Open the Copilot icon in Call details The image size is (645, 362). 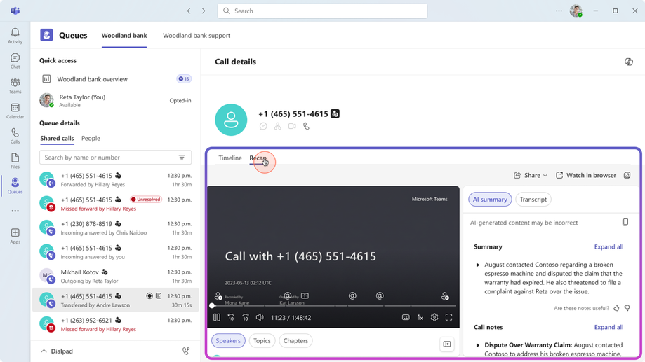[x=629, y=62]
